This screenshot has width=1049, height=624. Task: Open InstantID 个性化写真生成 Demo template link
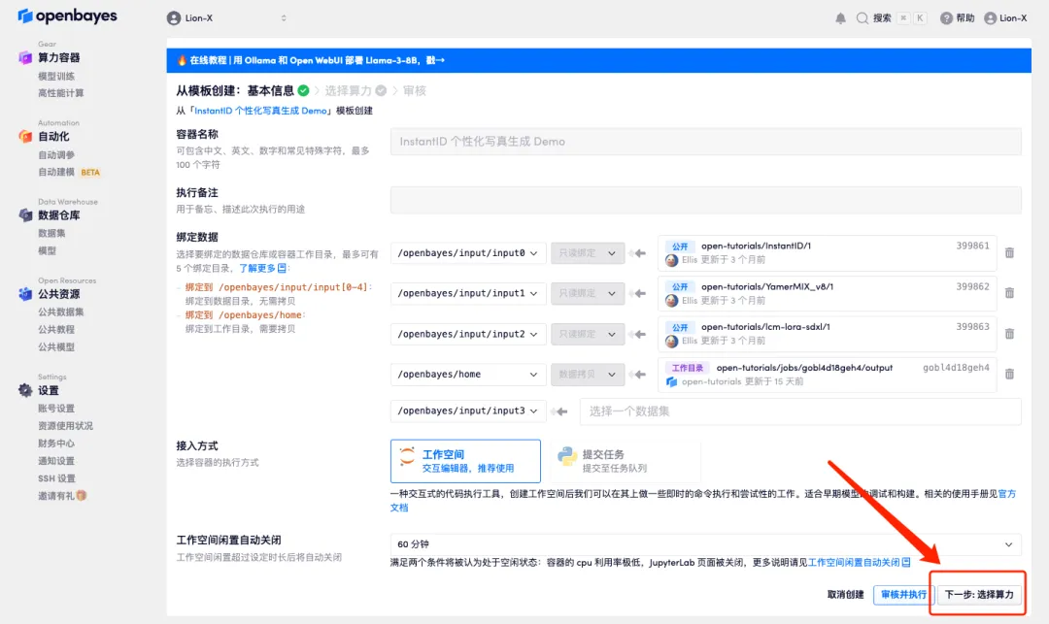point(261,111)
